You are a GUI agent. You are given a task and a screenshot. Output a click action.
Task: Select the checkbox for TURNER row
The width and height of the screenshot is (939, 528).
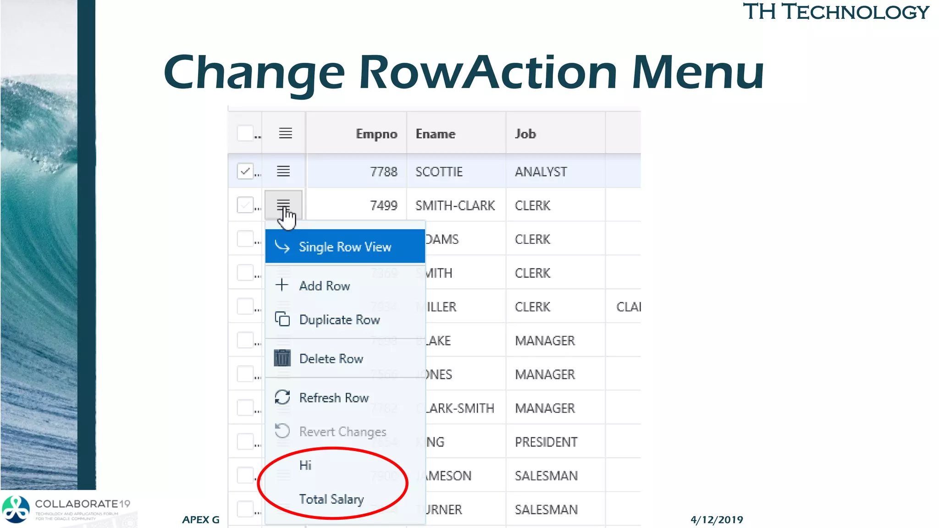click(x=245, y=509)
